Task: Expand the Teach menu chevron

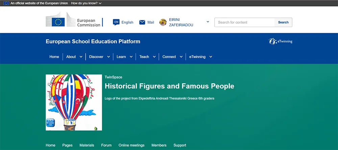Action: click(x=154, y=57)
